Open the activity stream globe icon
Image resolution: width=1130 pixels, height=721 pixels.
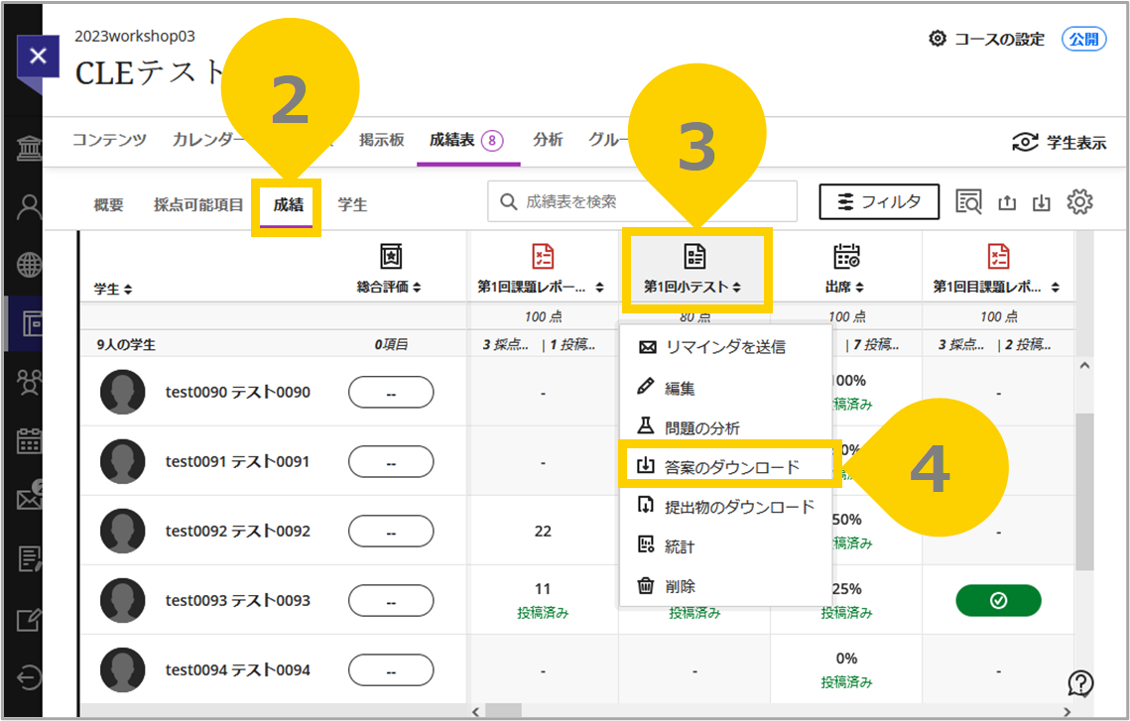pyautogui.click(x=29, y=265)
